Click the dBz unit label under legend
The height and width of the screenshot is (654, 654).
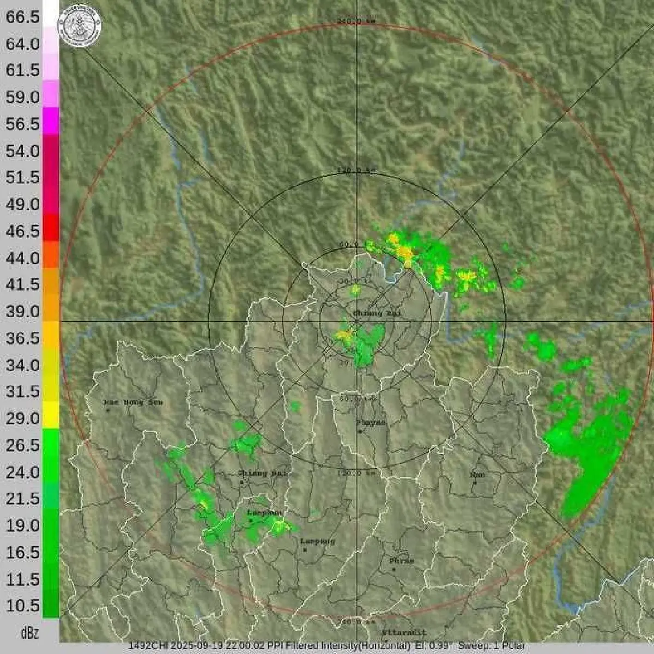click(x=29, y=633)
